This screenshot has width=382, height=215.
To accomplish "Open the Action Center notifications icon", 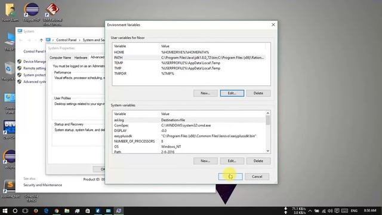I will pos(337,211).
